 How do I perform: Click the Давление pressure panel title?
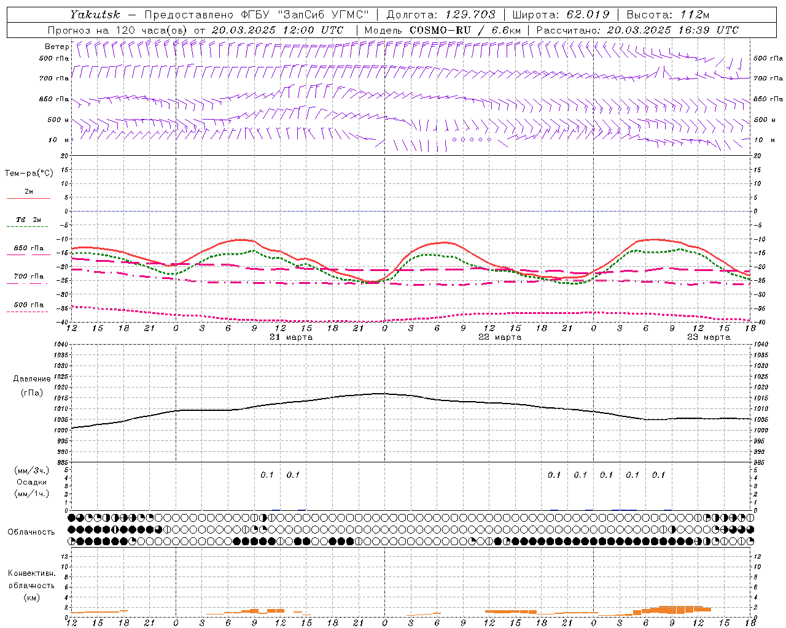point(32,378)
